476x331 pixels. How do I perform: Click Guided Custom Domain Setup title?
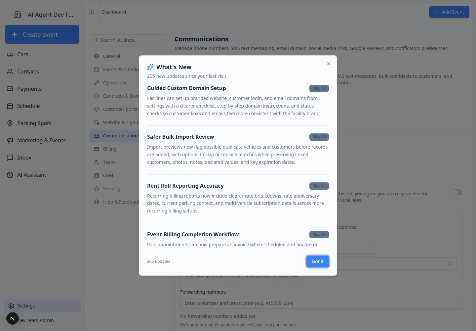(186, 88)
